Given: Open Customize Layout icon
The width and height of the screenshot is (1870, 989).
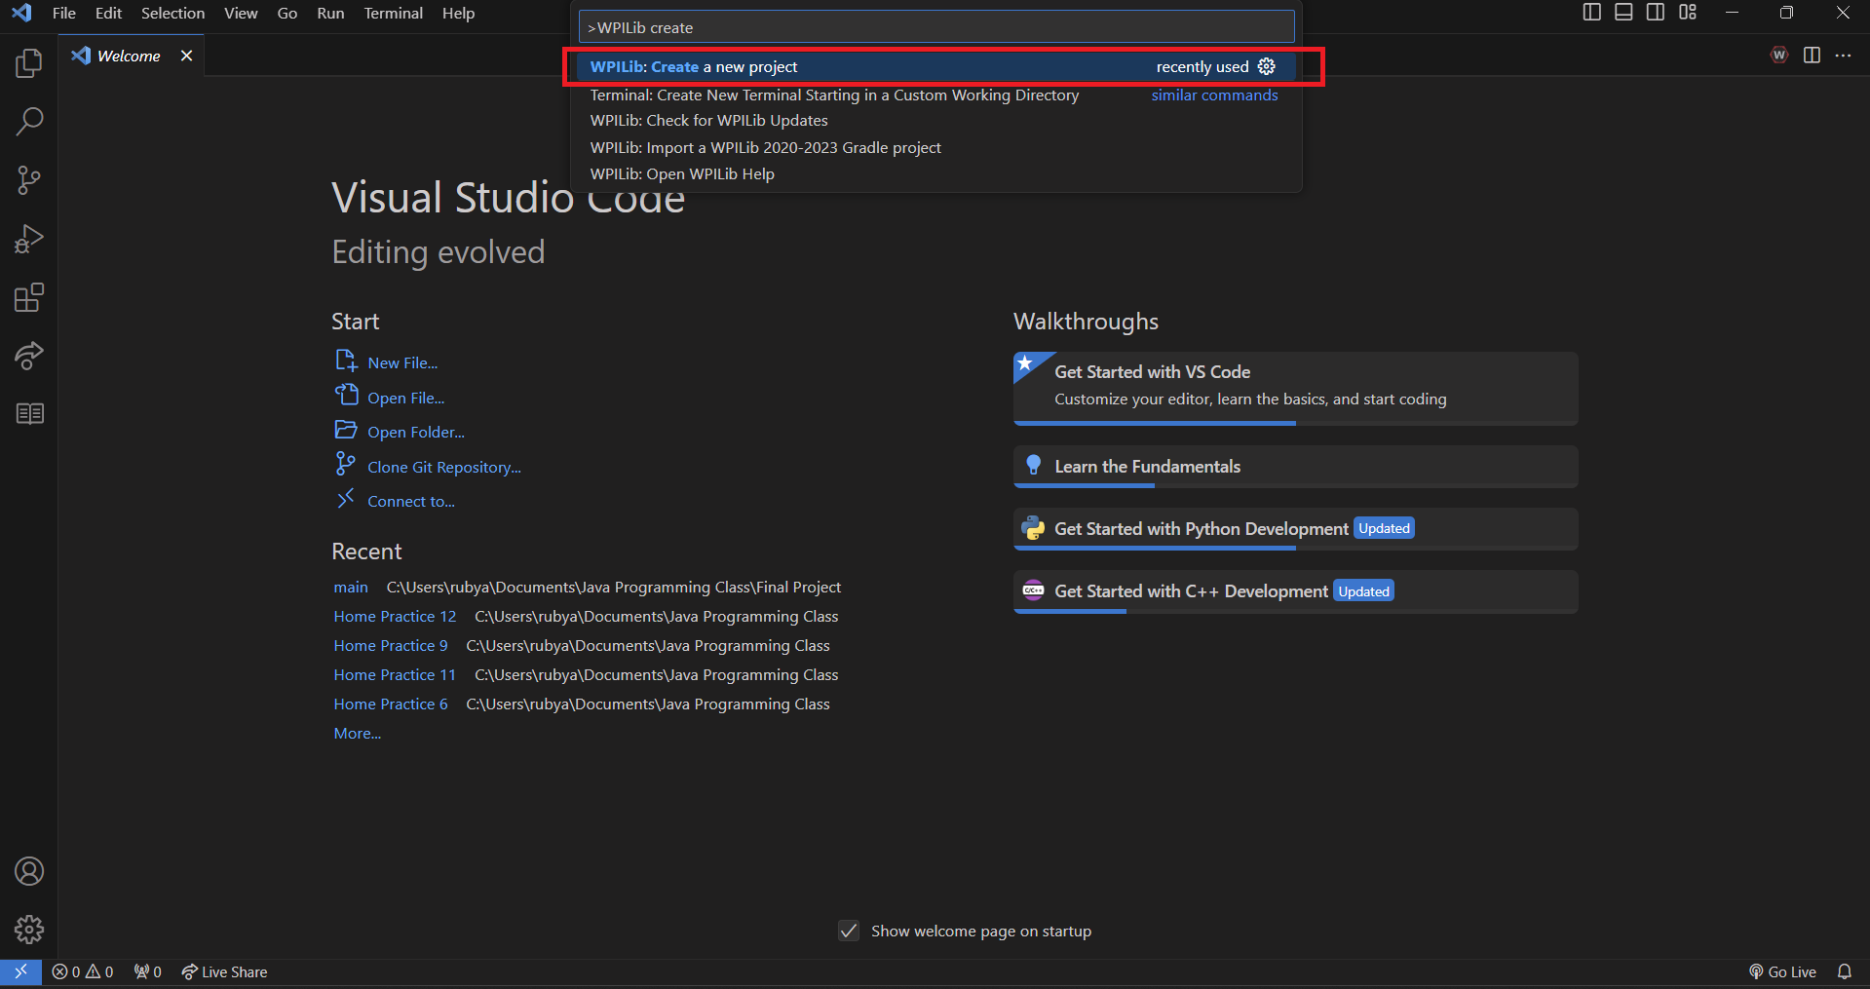Looking at the screenshot, I should (x=1688, y=13).
